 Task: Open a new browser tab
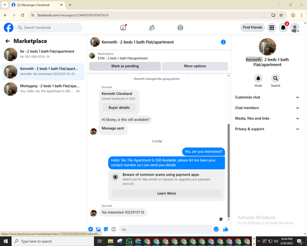pyautogui.click(x=70, y=5)
